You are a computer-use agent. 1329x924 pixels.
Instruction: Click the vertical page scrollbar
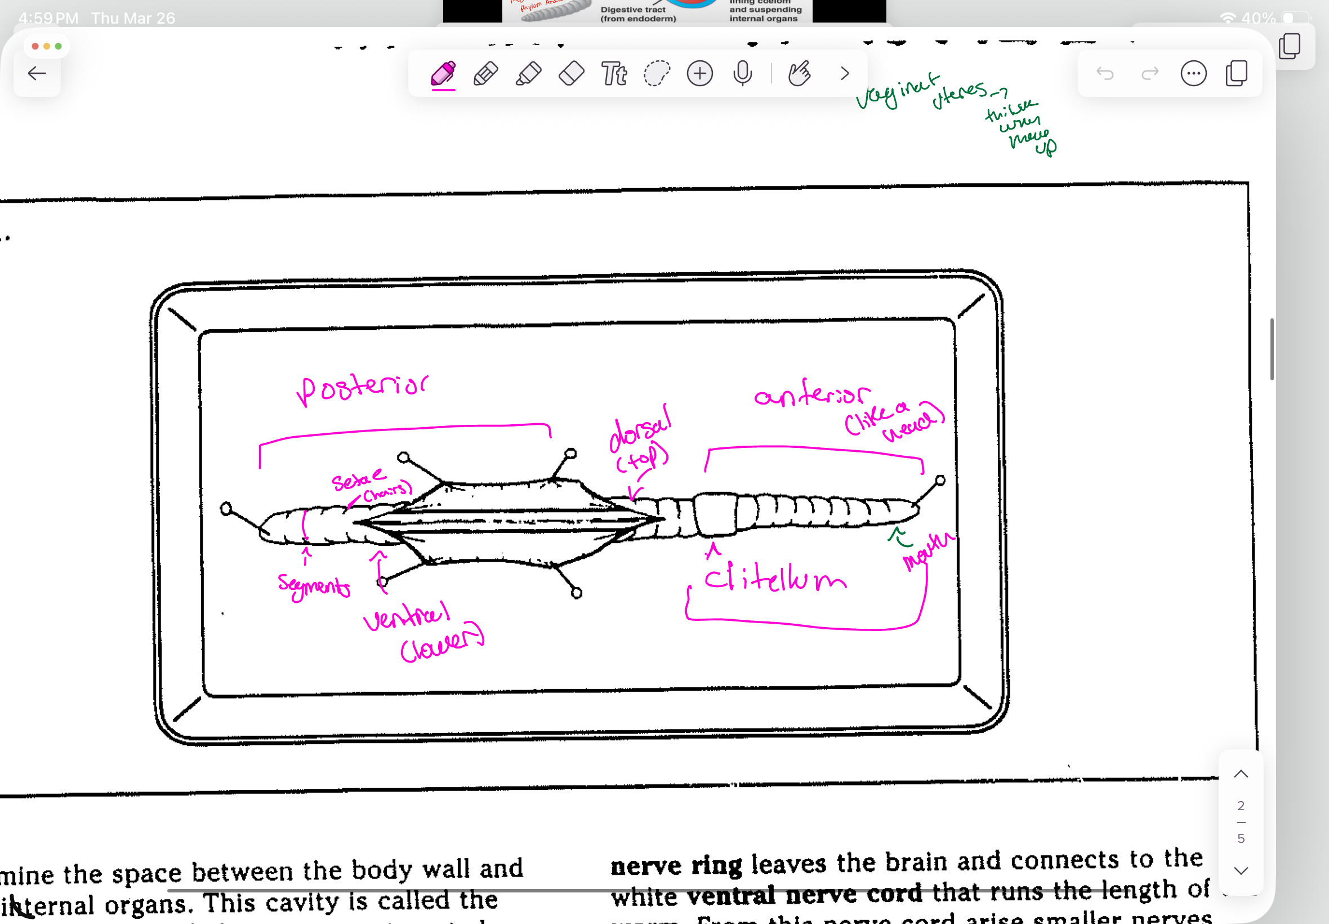(1271, 349)
